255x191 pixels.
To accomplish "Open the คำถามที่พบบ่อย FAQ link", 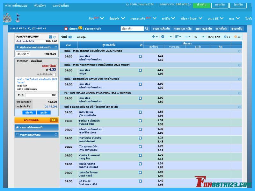I will click(16, 5).
